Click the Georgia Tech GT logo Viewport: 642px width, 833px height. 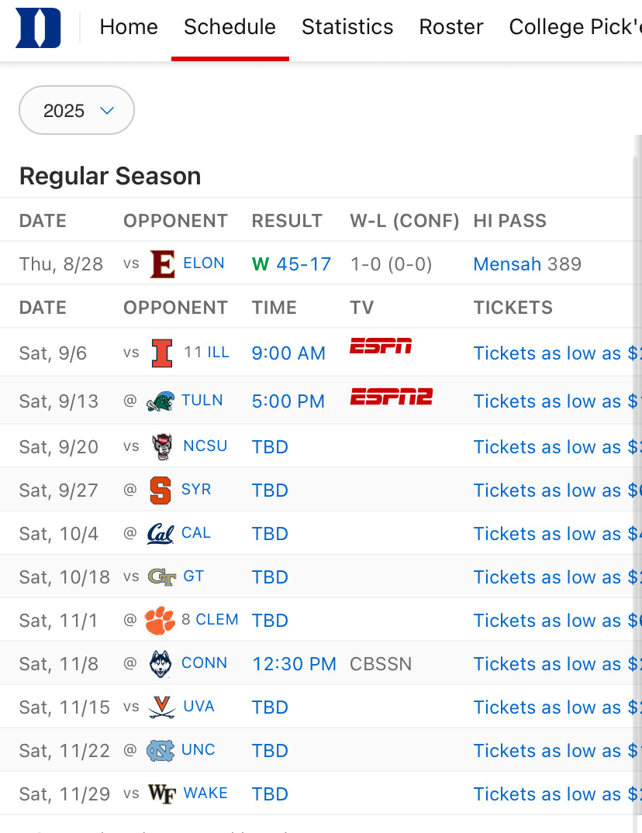(161, 577)
